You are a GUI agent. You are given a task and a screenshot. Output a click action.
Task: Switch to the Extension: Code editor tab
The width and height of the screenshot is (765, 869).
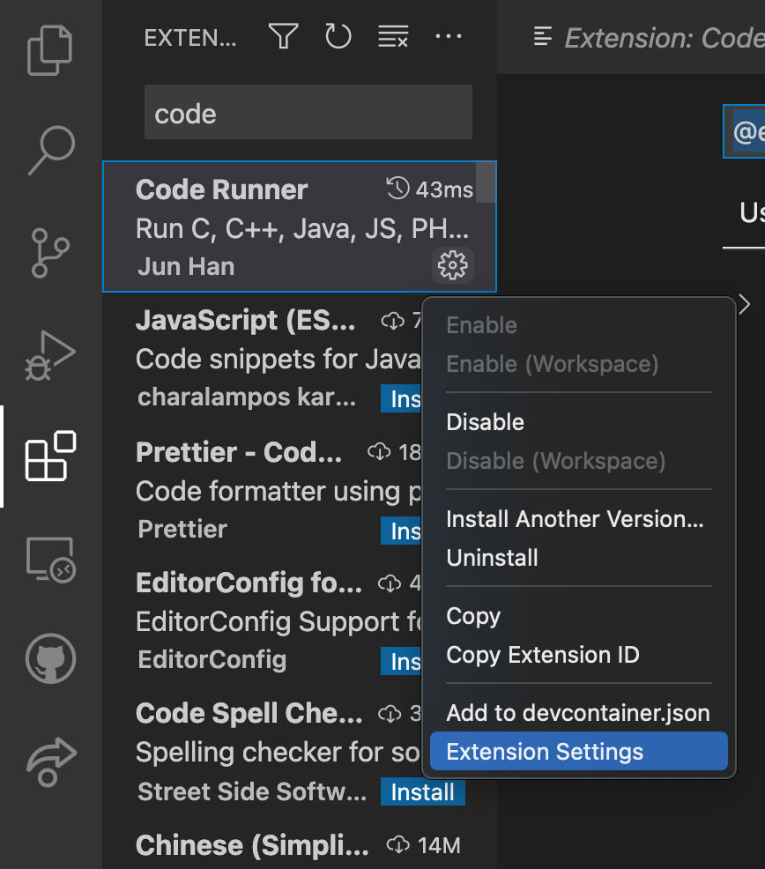[x=648, y=38]
